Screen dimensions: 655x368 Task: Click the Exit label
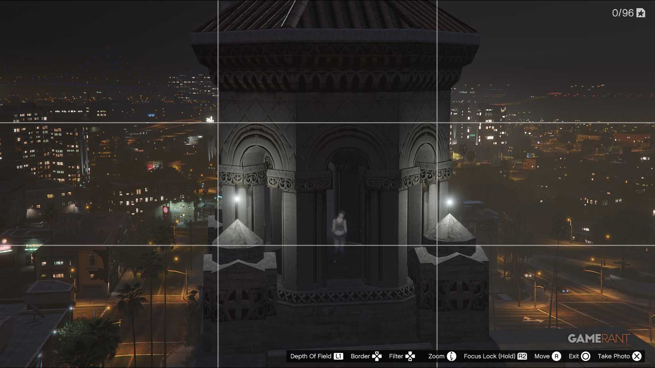pos(574,356)
